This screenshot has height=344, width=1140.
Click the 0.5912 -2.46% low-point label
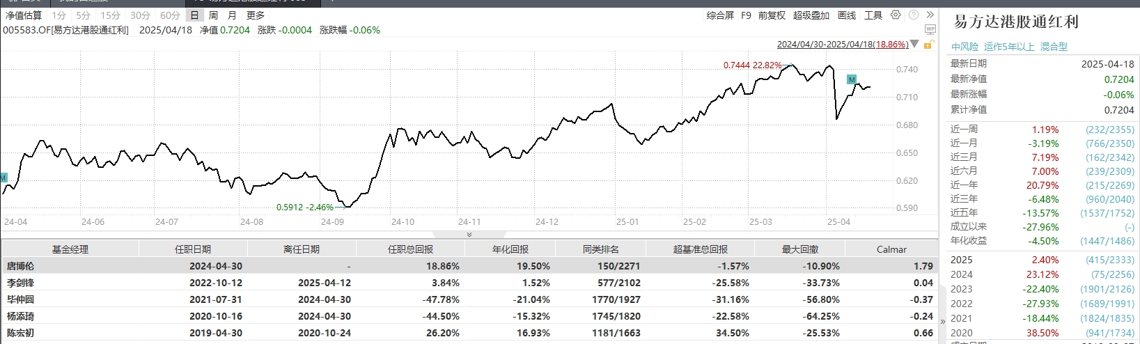click(305, 207)
